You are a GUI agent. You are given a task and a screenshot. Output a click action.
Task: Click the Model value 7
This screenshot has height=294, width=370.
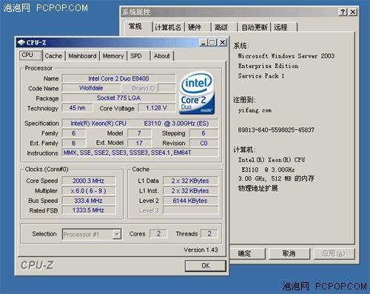[x=139, y=133]
